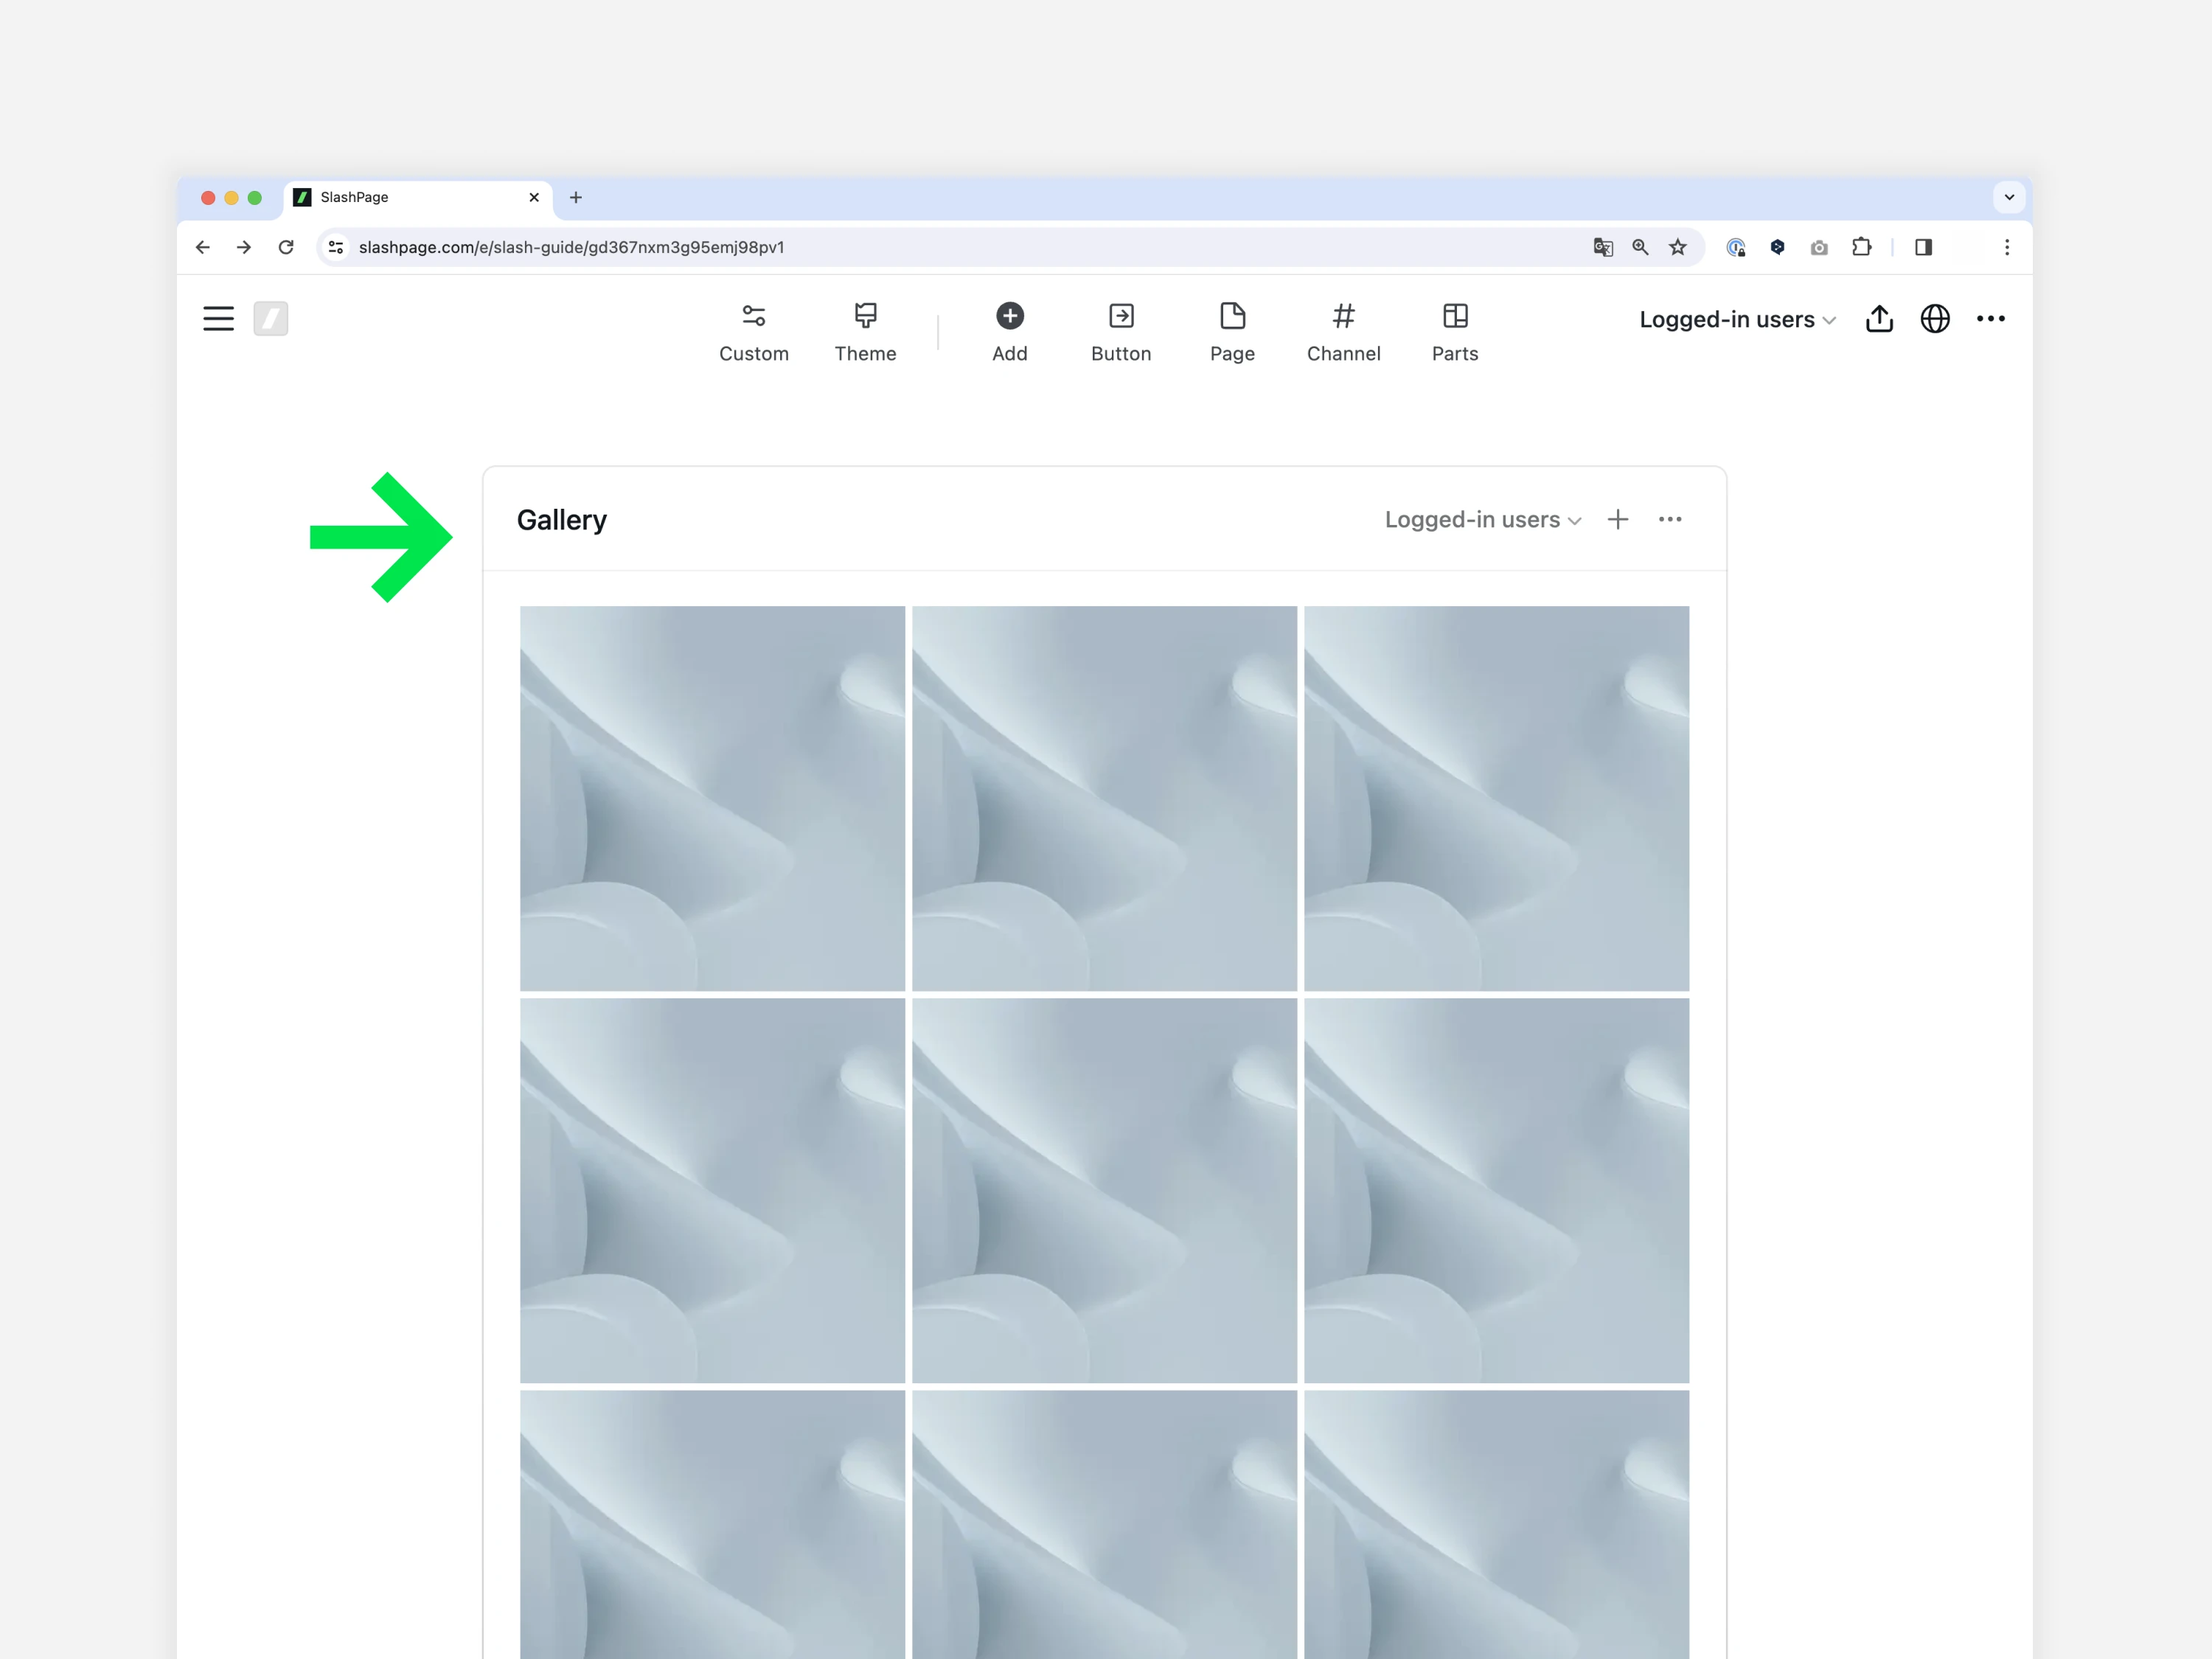Screen dimensions: 2212x1659
Task: Open a new browser tab
Action: click(x=576, y=198)
